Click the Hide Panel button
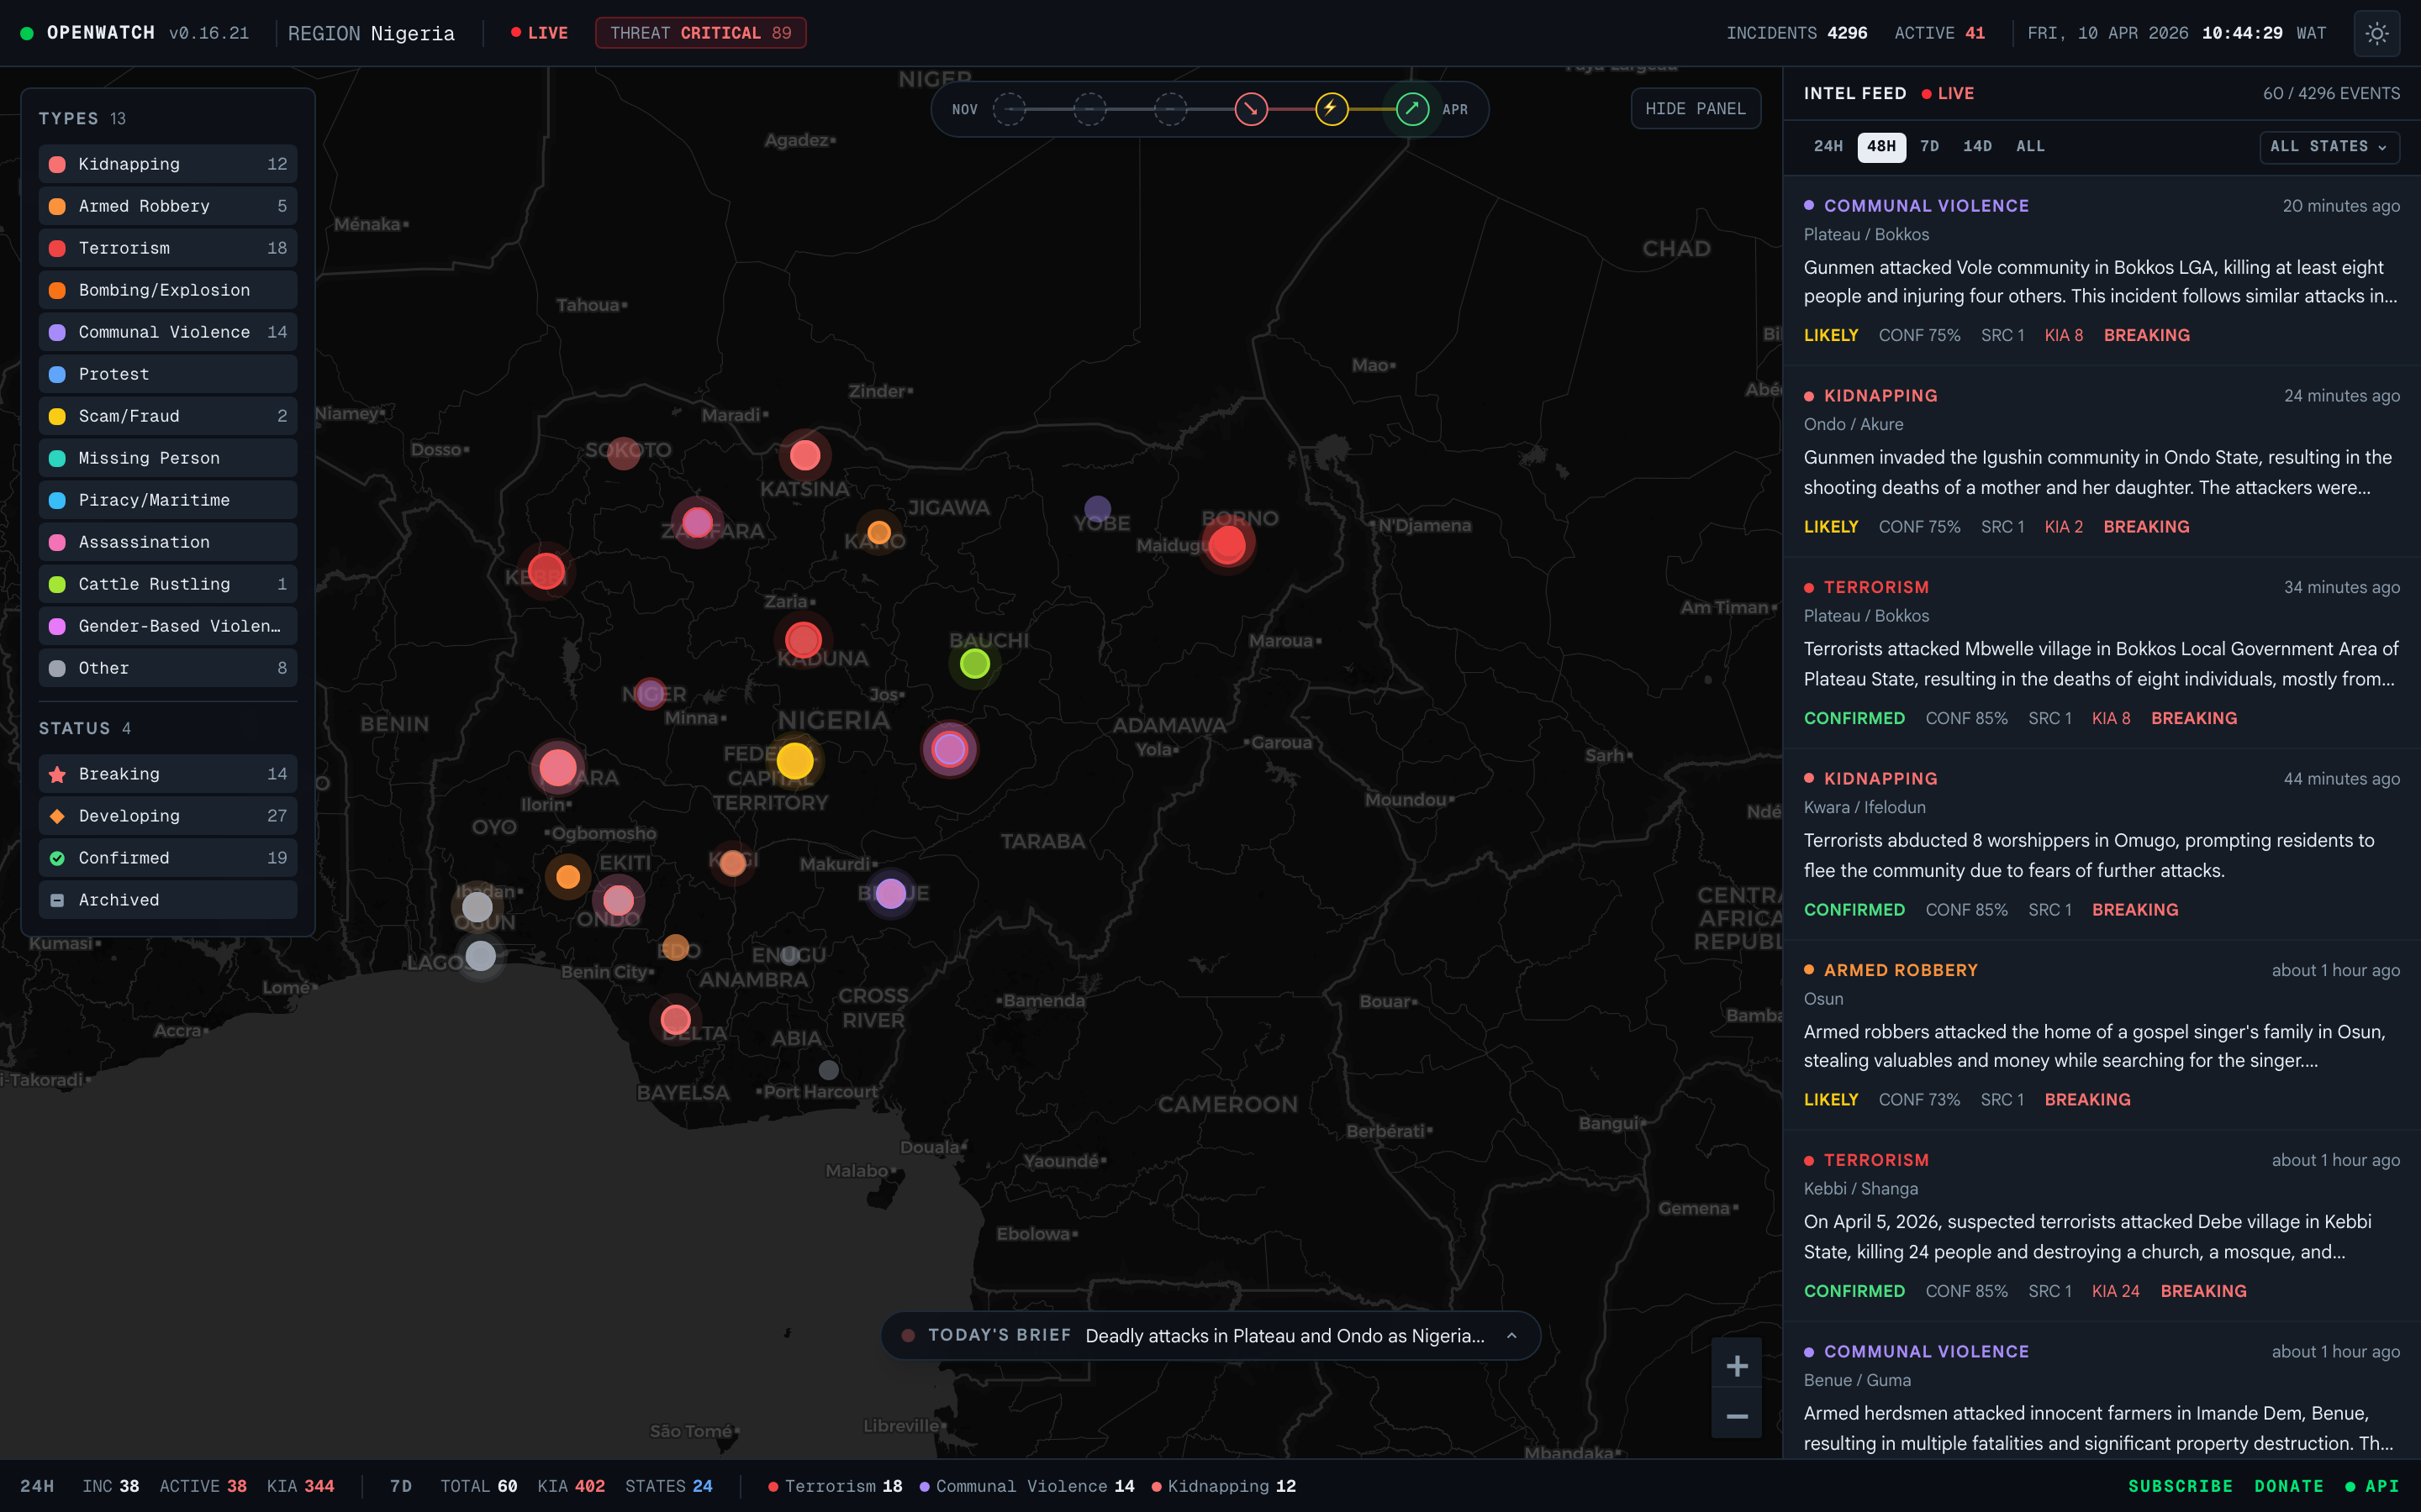This screenshot has width=2421, height=1512. [x=1695, y=109]
